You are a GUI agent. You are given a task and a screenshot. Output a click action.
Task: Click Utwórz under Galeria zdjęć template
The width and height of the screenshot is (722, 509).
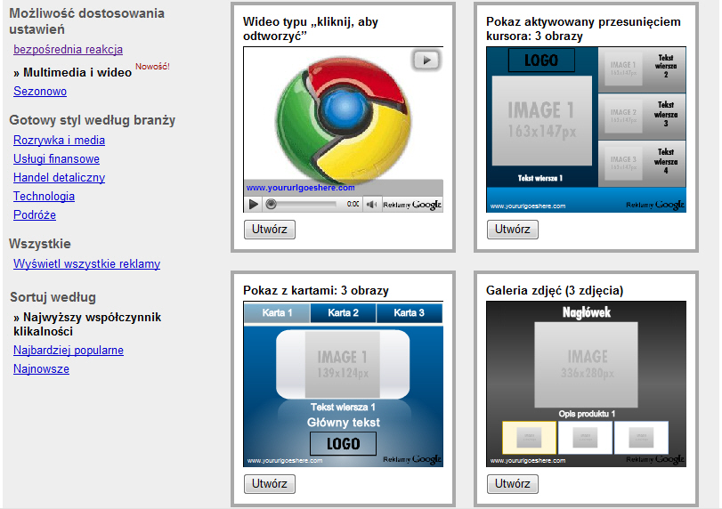click(513, 484)
